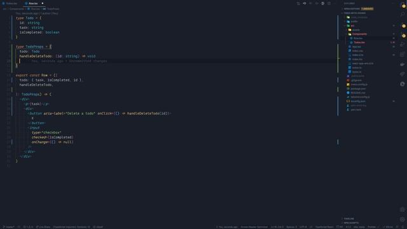Click the Live Share status bar item
Image resolution: width=407 pixels, height=229 pixels.
tap(43, 227)
